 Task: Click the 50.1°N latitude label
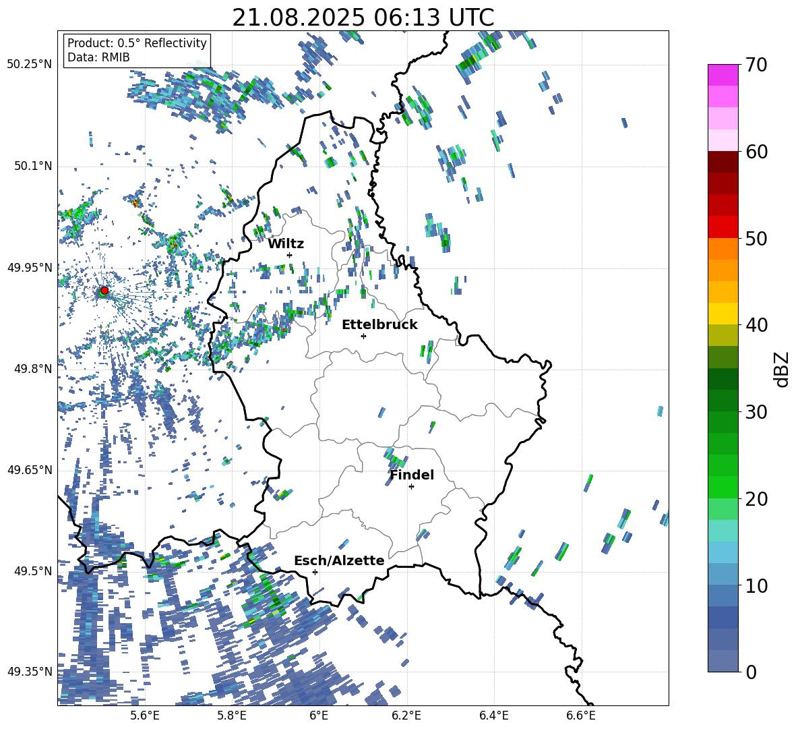[32, 167]
